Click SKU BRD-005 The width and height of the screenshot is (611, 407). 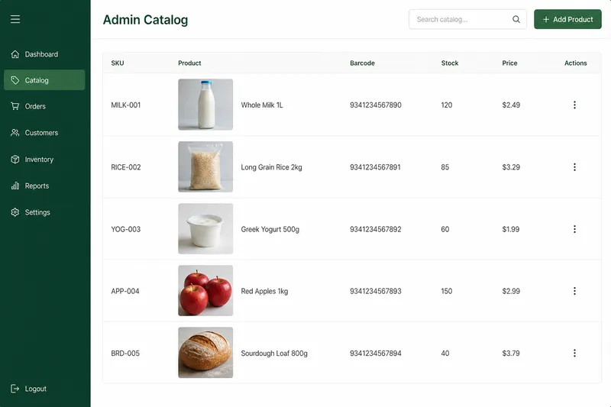(125, 354)
